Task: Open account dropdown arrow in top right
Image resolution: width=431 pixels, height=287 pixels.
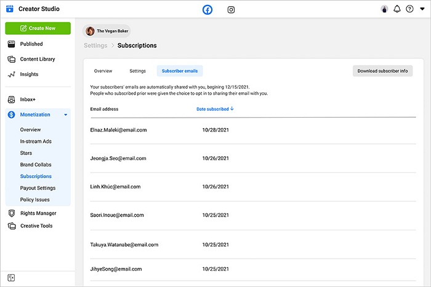Action: tap(422, 9)
